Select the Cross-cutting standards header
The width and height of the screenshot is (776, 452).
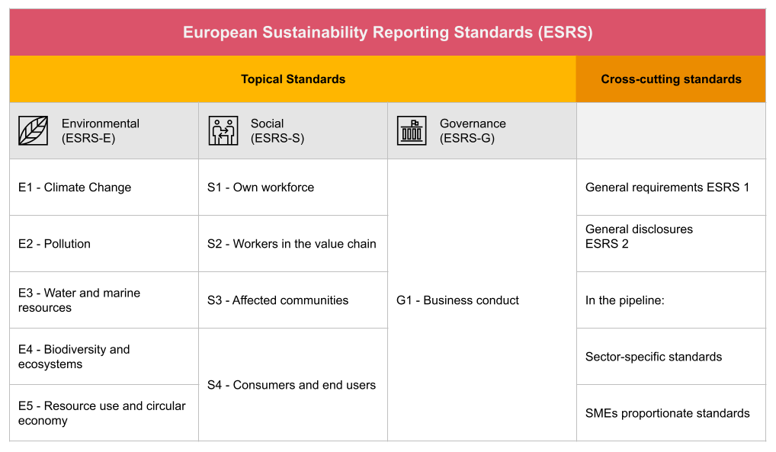[x=671, y=79]
